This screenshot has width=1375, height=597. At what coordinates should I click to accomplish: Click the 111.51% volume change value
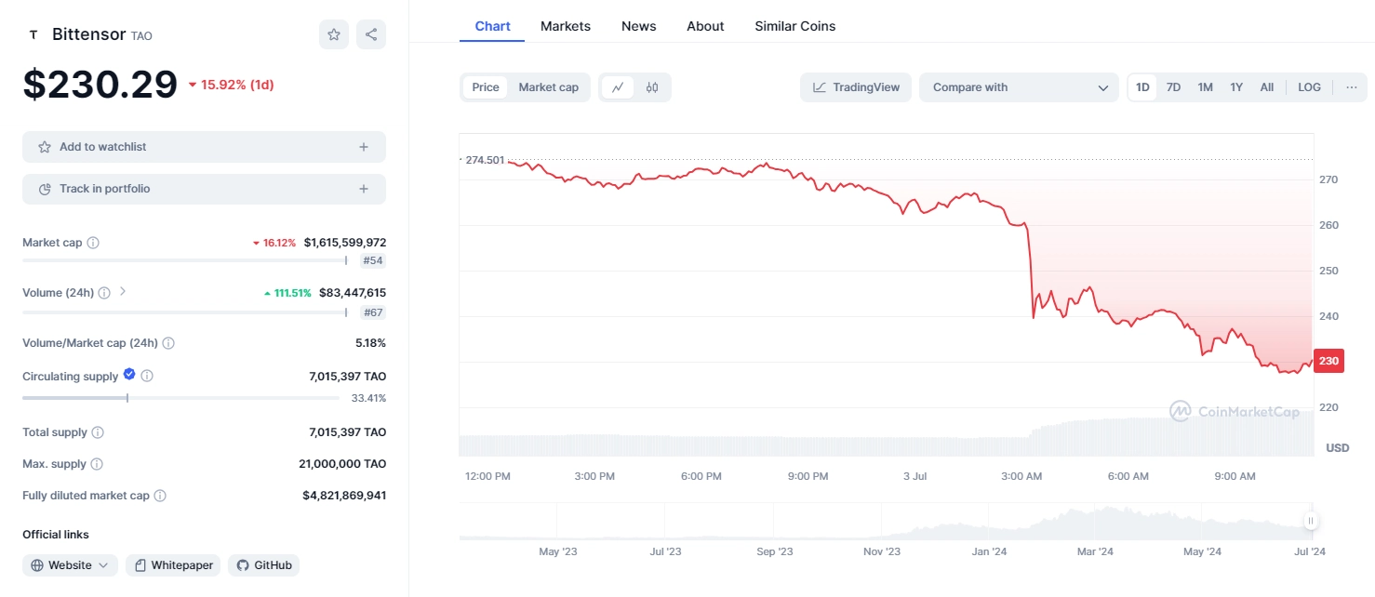point(287,293)
